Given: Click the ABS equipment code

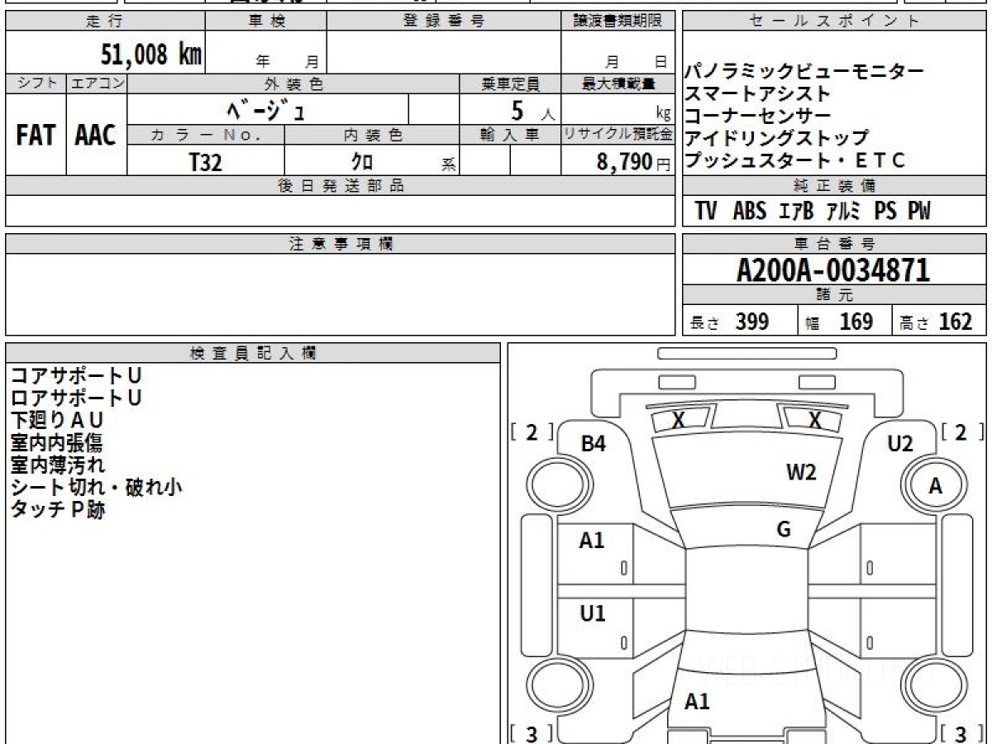Looking at the screenshot, I should pyautogui.click(x=750, y=212).
